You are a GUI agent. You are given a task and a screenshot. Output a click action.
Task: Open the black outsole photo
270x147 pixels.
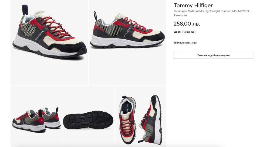pyautogui.click(x=88, y=117)
